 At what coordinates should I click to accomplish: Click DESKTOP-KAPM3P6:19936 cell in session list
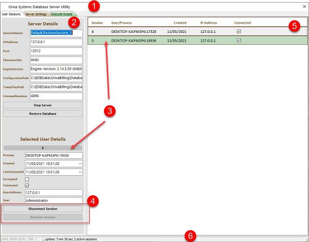pyautogui.click(x=133, y=41)
